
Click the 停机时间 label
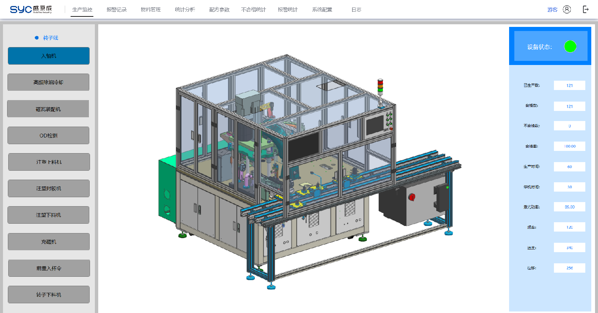click(532, 187)
